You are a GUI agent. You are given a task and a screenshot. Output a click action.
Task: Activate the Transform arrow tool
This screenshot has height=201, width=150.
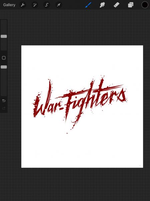point(59,5)
